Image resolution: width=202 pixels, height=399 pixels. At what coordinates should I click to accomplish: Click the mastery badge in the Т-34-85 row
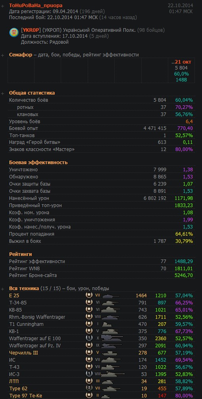89,302
